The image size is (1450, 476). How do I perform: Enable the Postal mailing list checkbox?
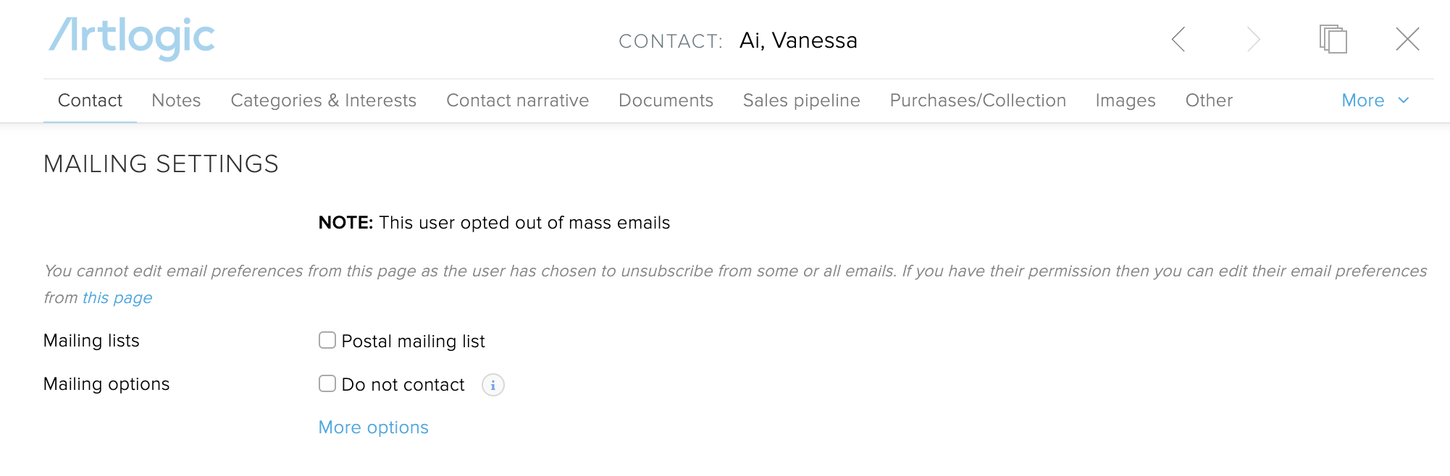327,340
